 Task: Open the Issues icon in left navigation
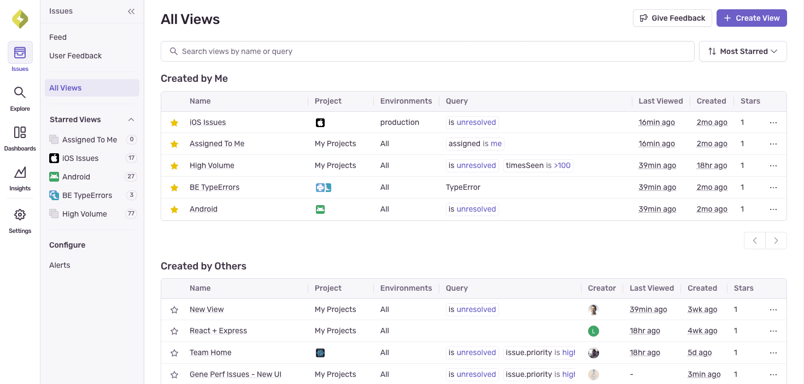[20, 53]
